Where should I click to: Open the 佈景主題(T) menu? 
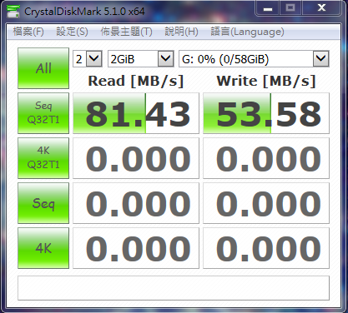[126, 32]
